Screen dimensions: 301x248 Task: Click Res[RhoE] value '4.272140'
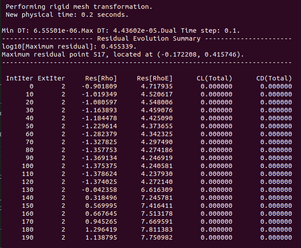(x=157, y=182)
